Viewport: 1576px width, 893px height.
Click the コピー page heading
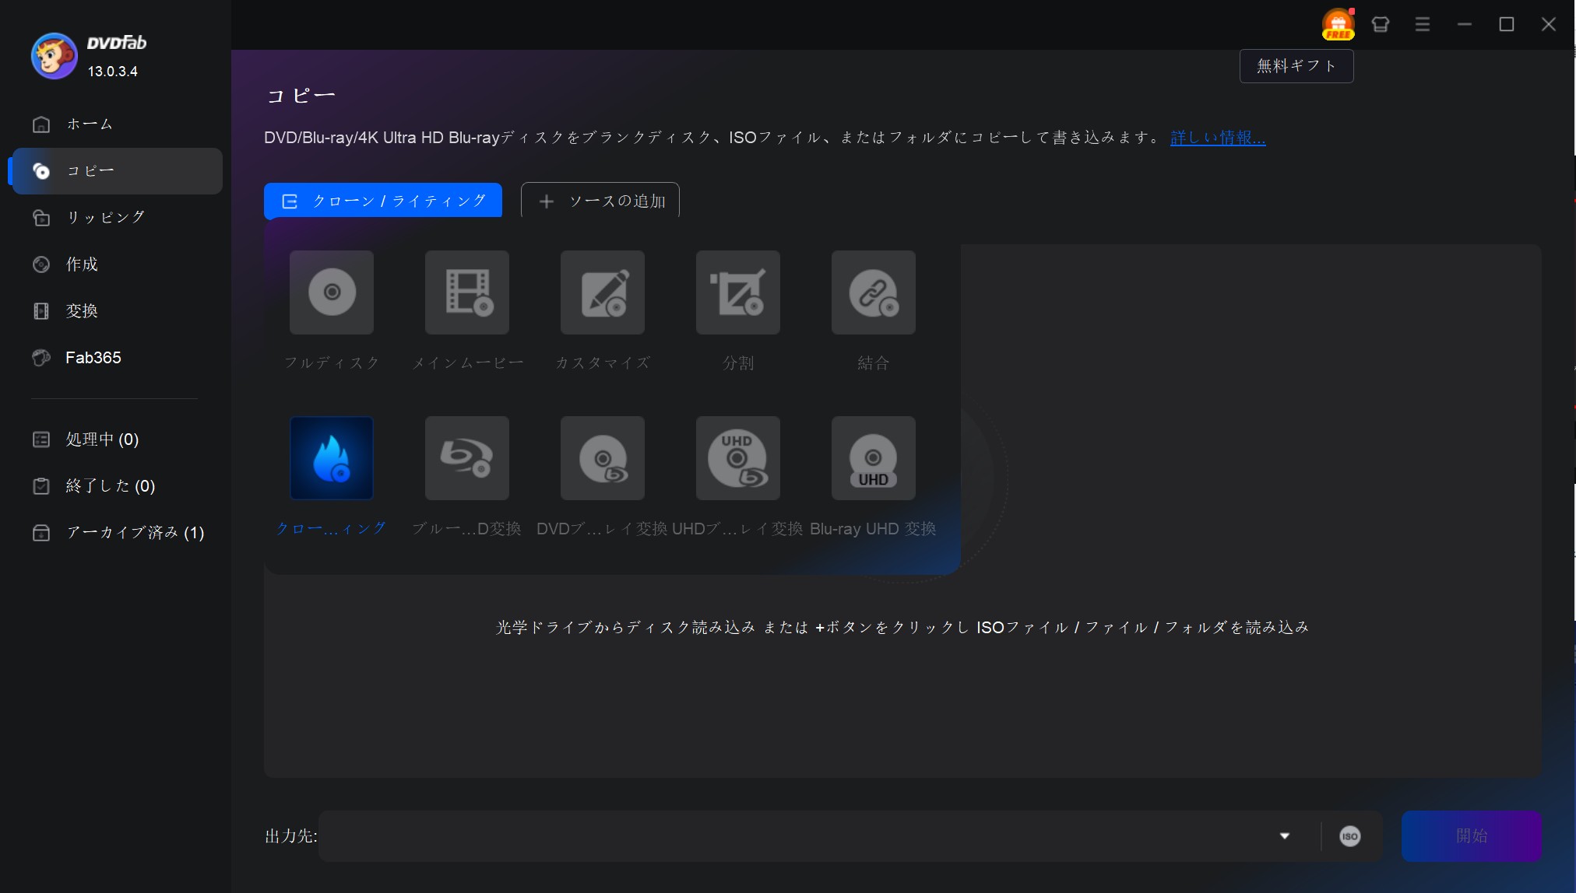pos(301,96)
